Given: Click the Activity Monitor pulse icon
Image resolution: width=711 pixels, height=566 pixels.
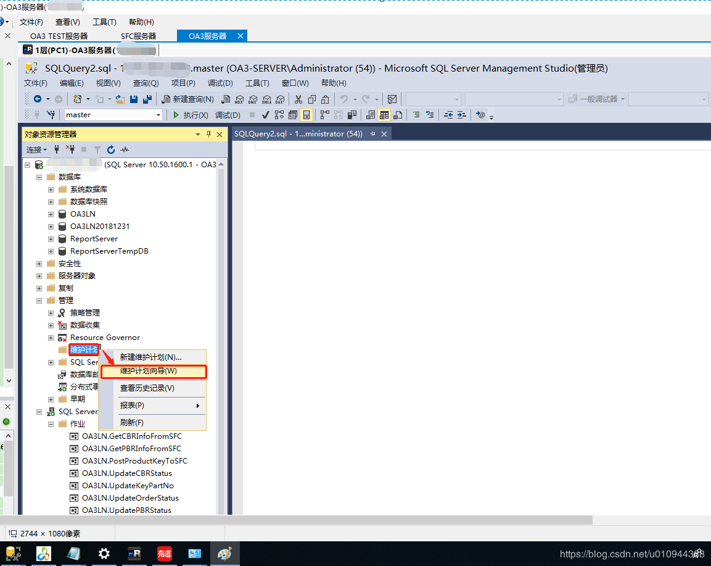Looking at the screenshot, I should (125, 149).
